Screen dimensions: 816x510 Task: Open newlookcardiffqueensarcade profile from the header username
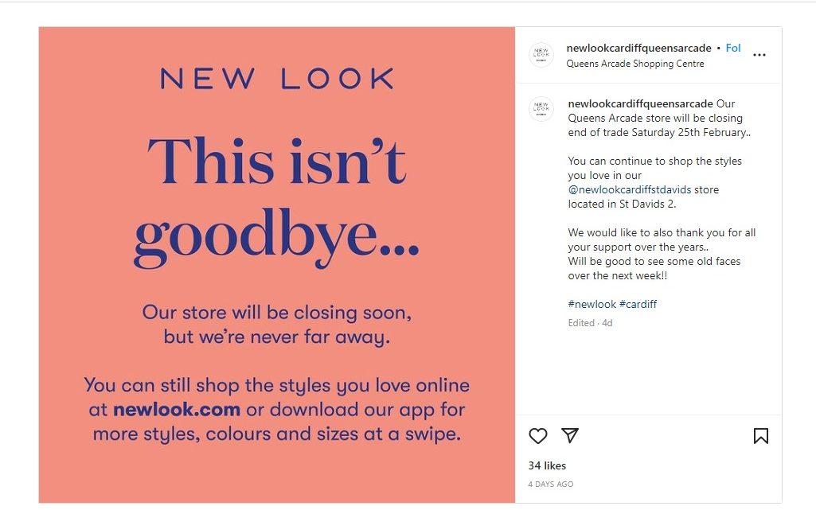tap(638, 48)
